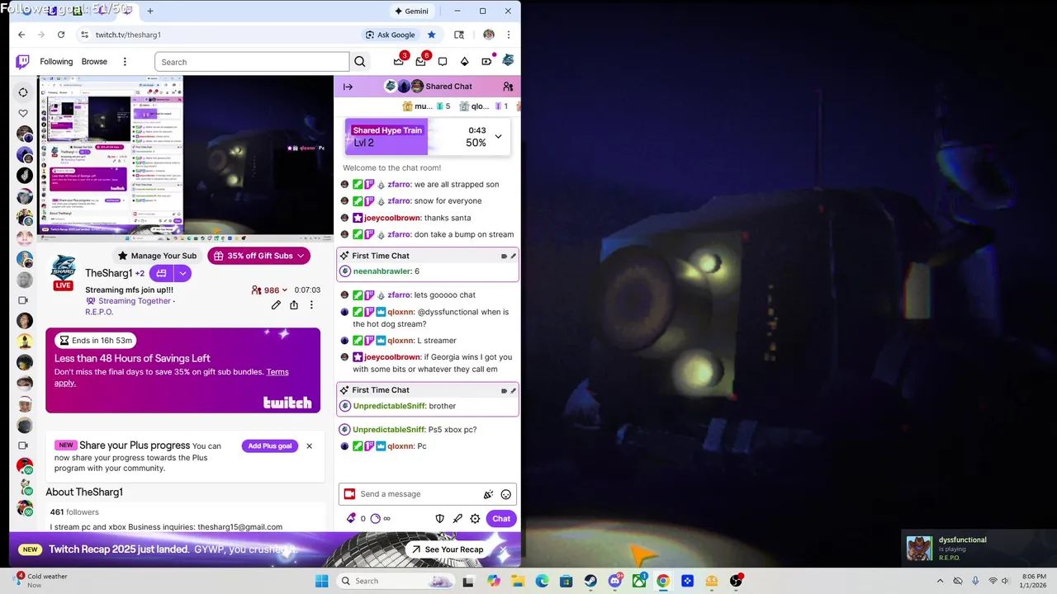Click the Streaming Together link

click(x=134, y=301)
